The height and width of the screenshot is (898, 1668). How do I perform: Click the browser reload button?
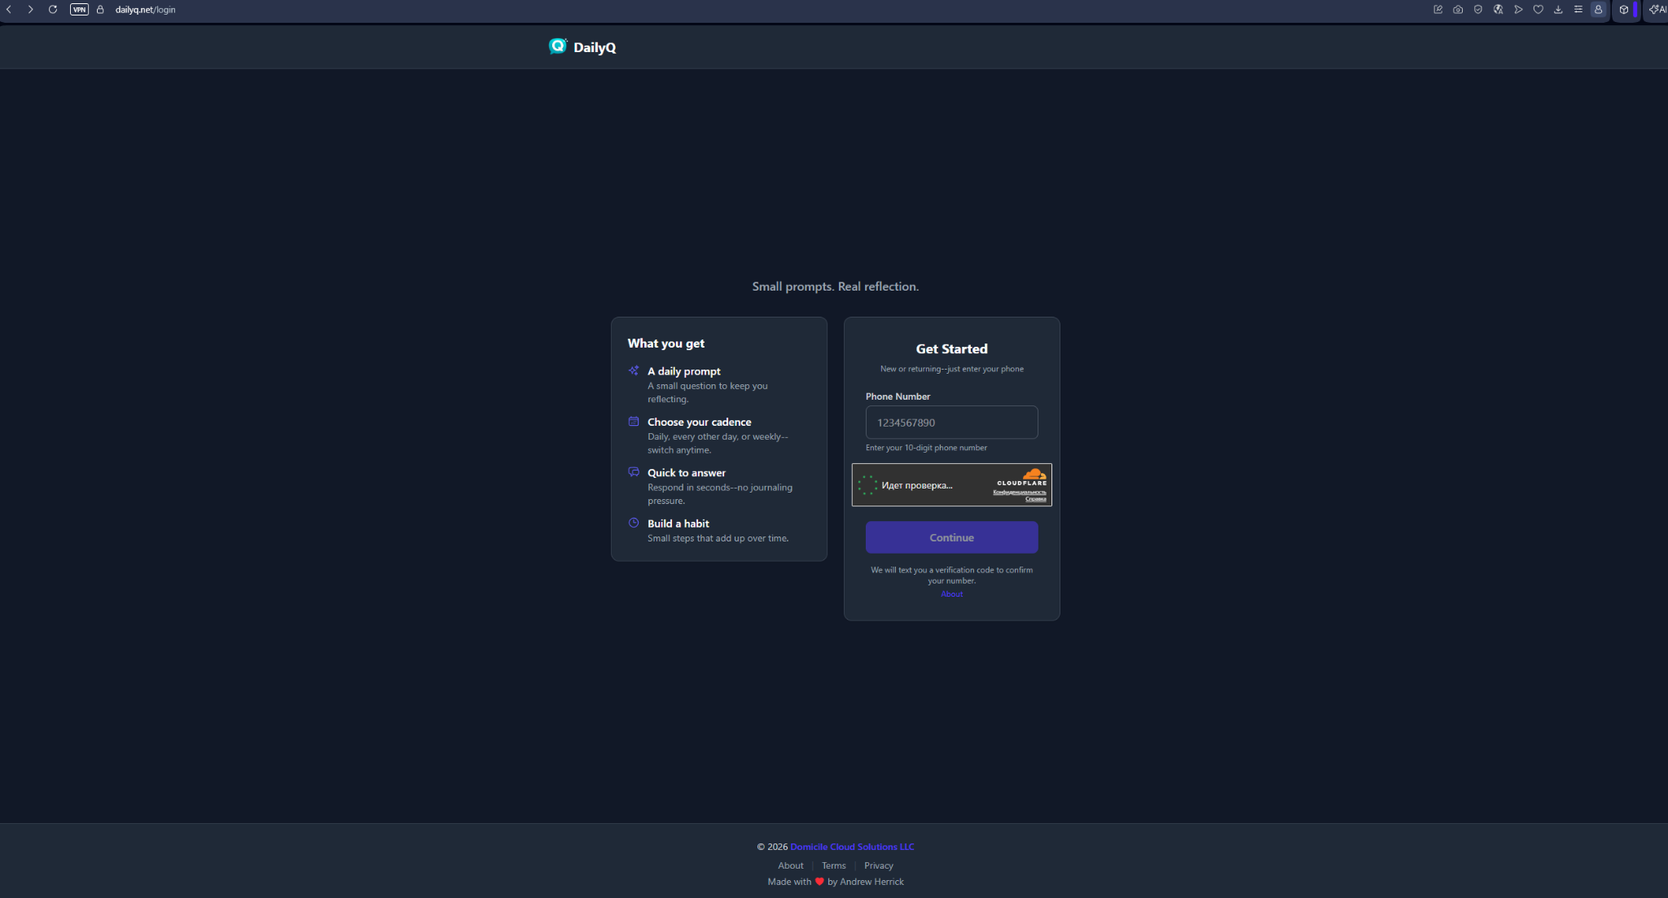[x=53, y=10]
